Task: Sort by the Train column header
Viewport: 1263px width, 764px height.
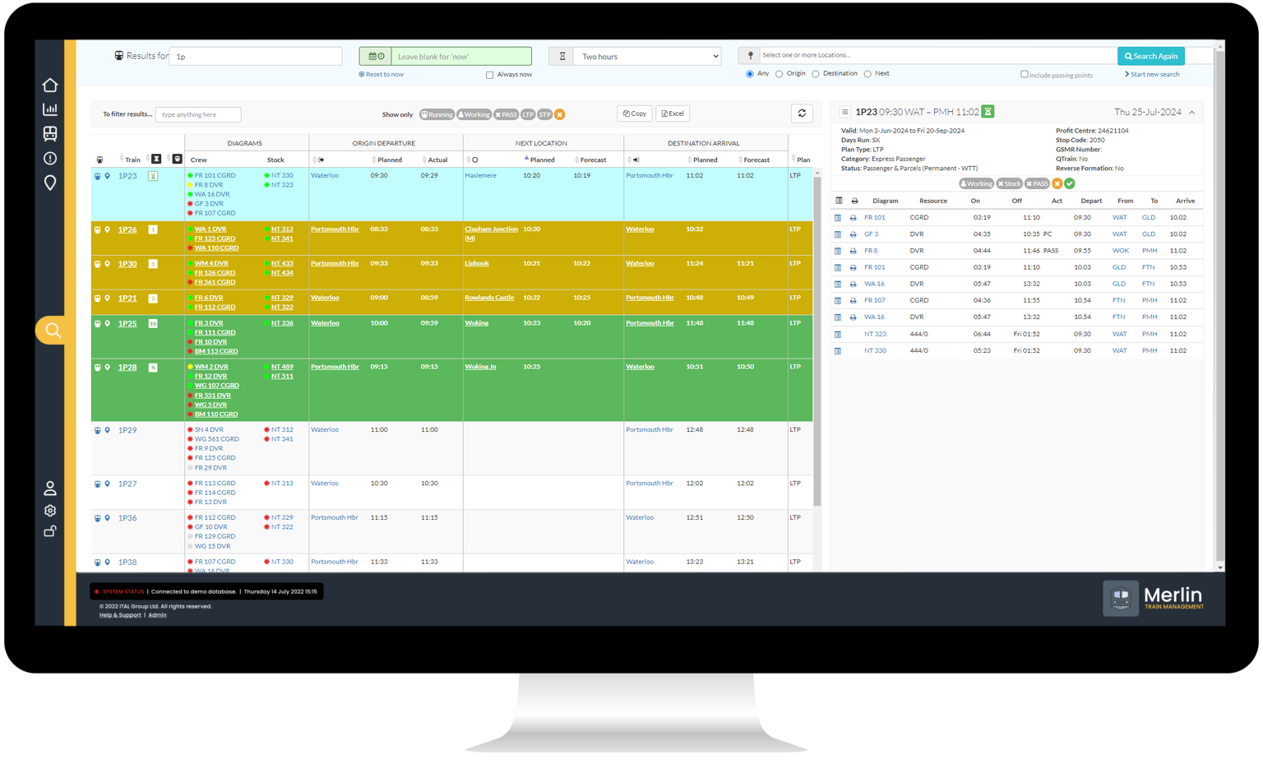Action: (132, 160)
